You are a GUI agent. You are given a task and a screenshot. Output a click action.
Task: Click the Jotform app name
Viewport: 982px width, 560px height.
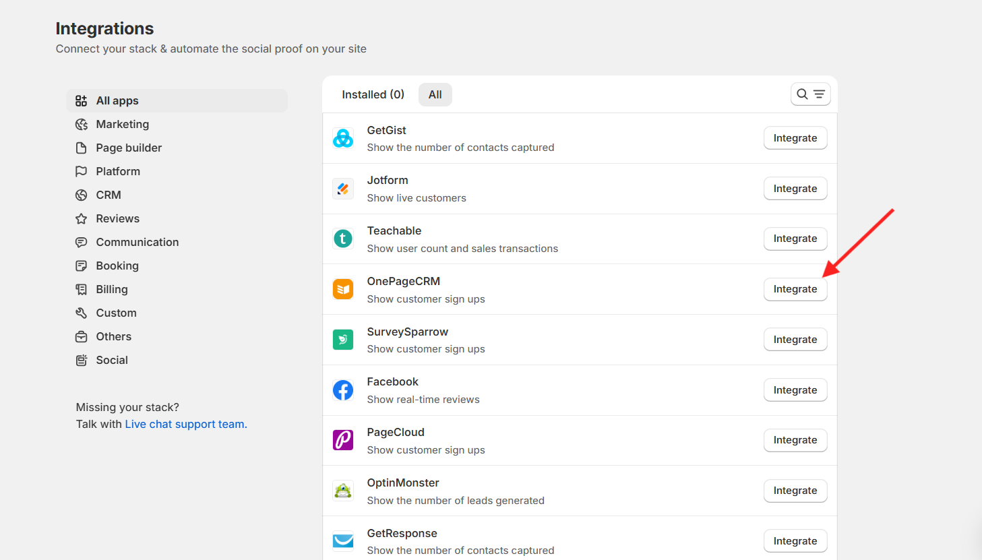(388, 181)
